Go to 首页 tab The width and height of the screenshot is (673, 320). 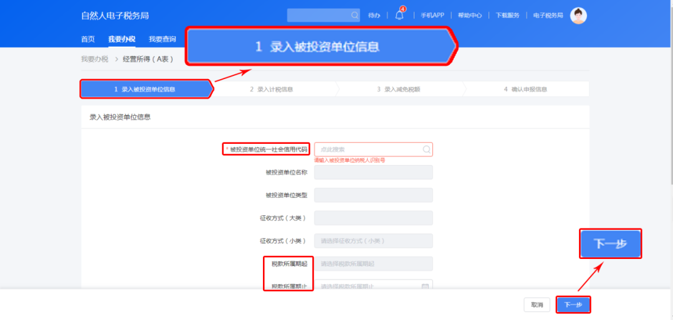[88, 39]
